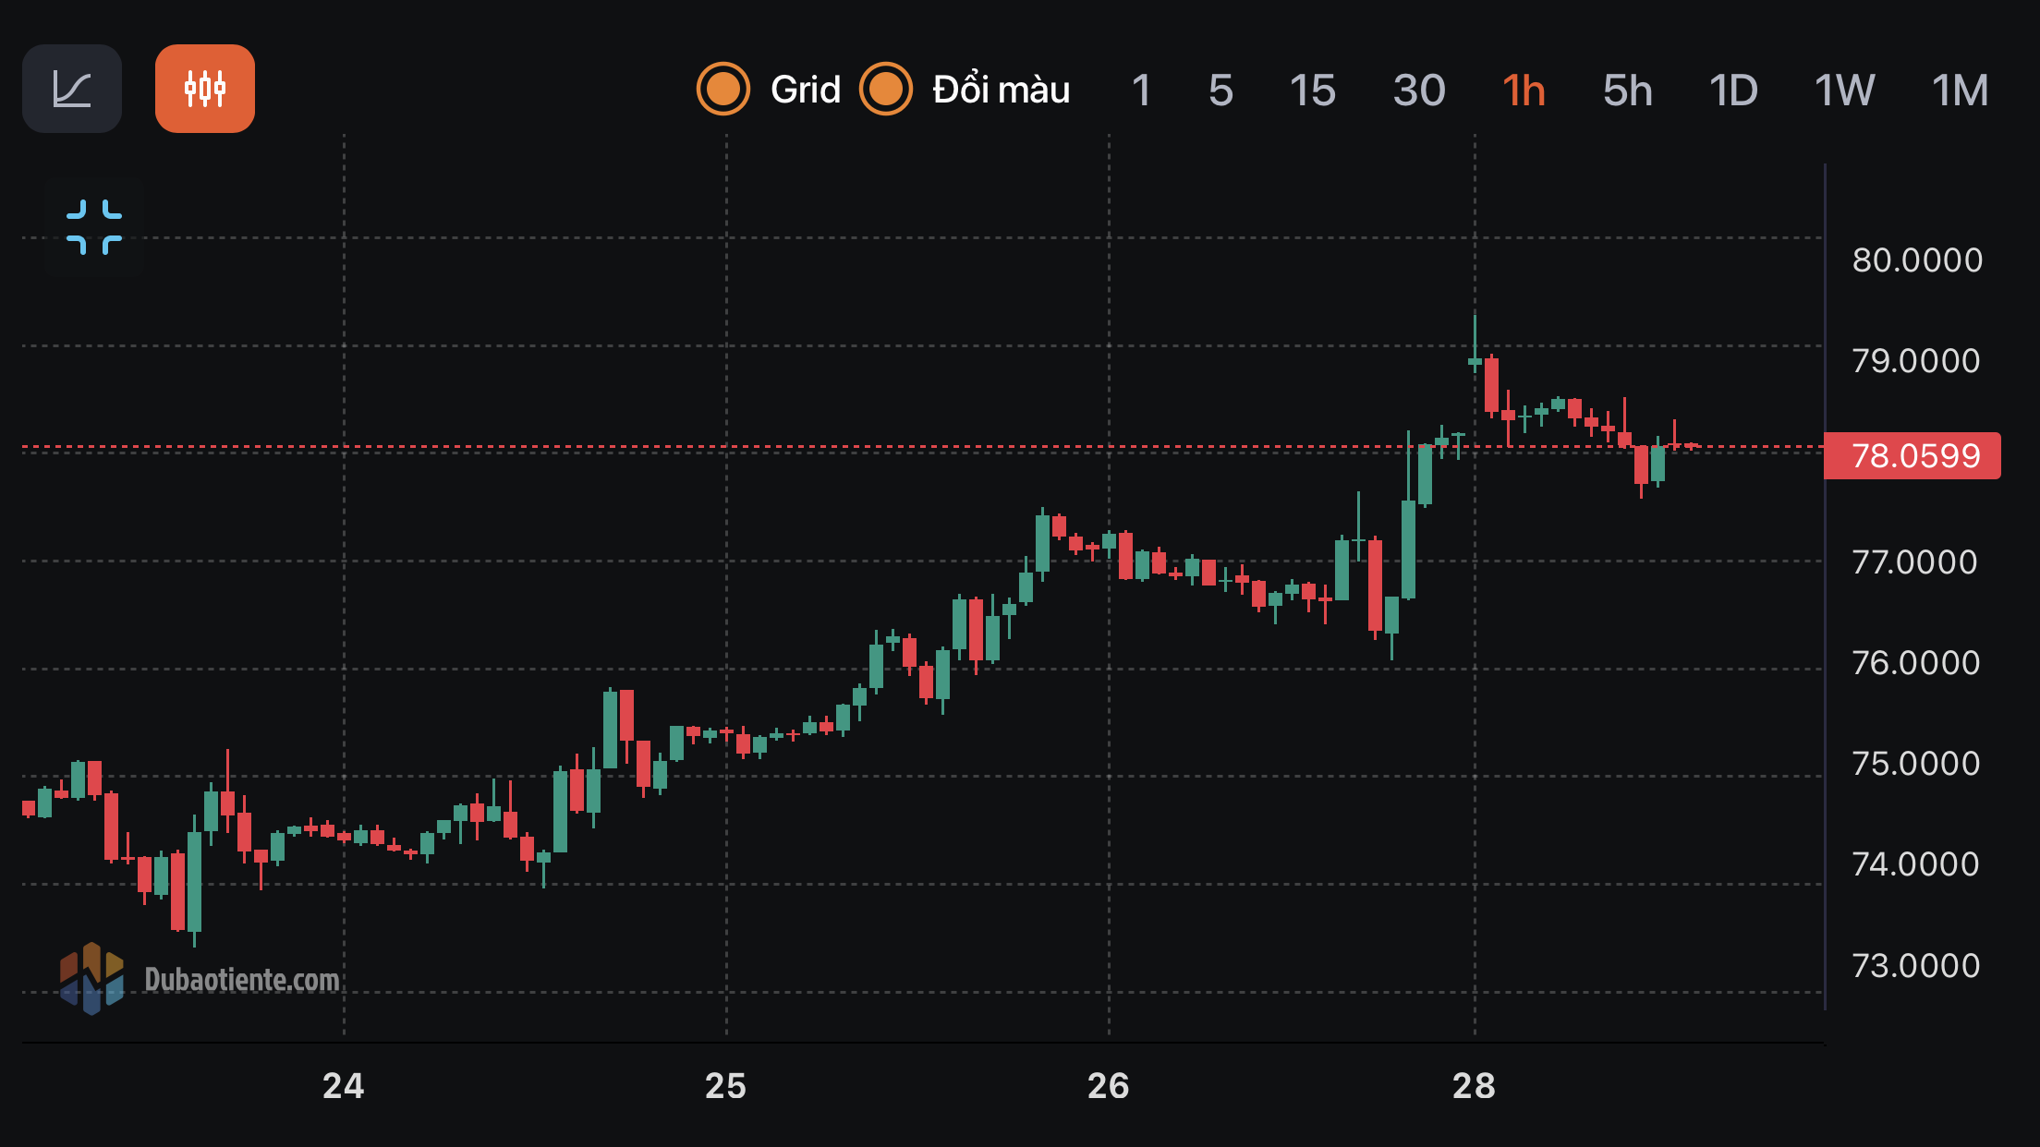Select the 5 minute timeframe

click(x=1220, y=91)
